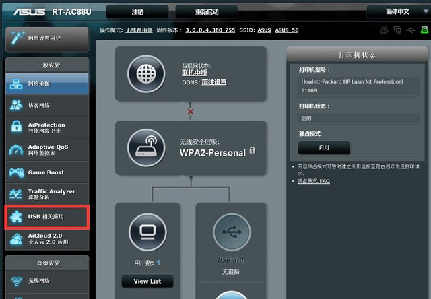Click the Adaptive QoS gauge icon
Image resolution: width=431 pixels, height=299 pixels.
pyautogui.click(x=16, y=149)
